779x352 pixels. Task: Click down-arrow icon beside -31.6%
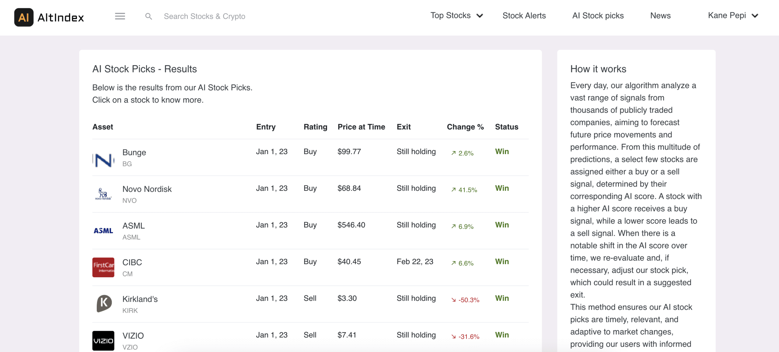(453, 336)
